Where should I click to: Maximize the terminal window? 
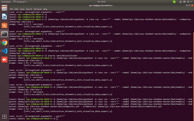(x=190, y=6)
